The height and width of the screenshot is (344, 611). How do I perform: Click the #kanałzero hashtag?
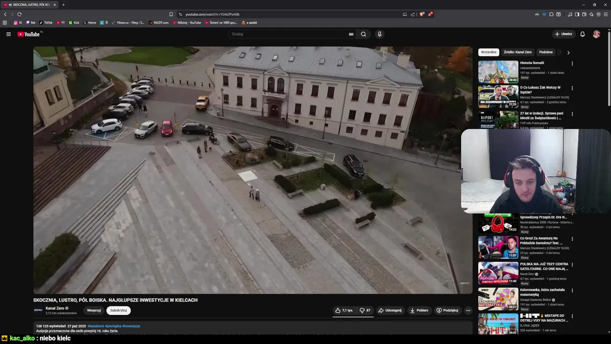click(x=95, y=326)
